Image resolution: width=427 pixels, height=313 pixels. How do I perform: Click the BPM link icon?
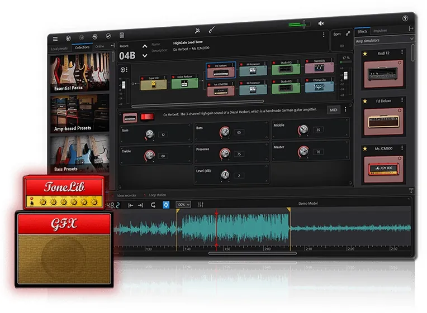point(348,33)
